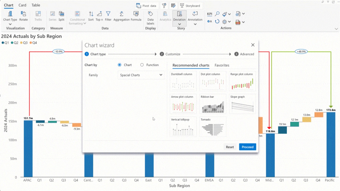340x191 pixels.
Task: Click the Rotate chart icon
Action: pyautogui.click(x=23, y=14)
